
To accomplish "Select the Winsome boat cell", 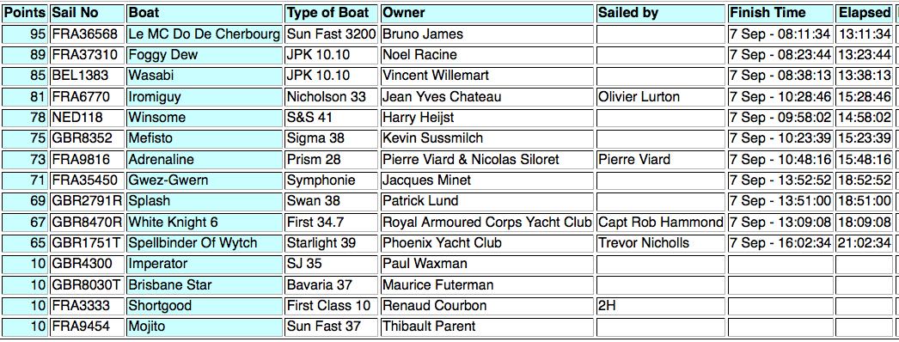I will pos(204,118).
